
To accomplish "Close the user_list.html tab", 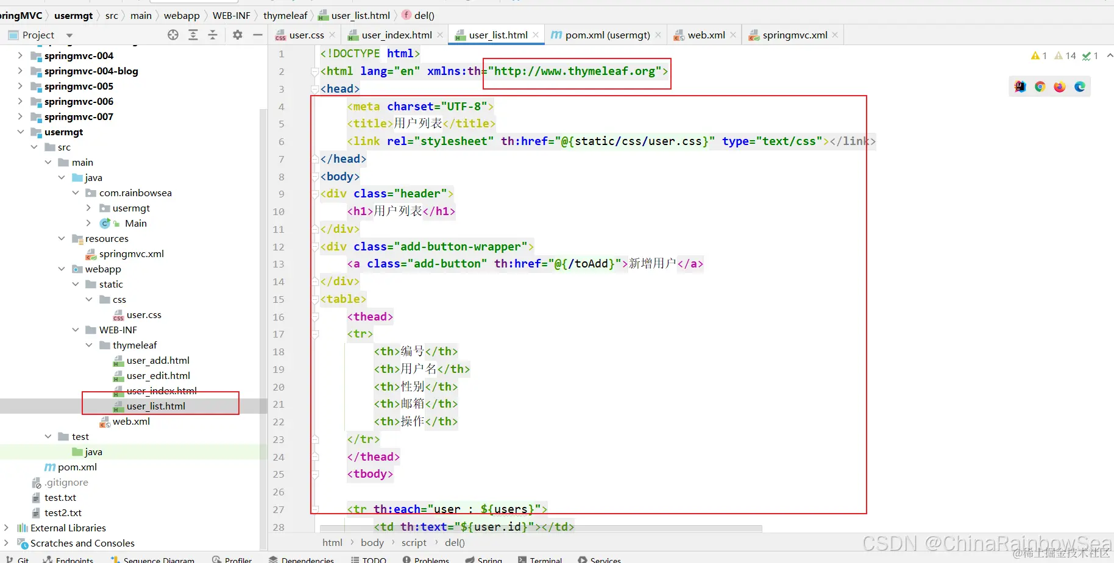I will (536, 35).
